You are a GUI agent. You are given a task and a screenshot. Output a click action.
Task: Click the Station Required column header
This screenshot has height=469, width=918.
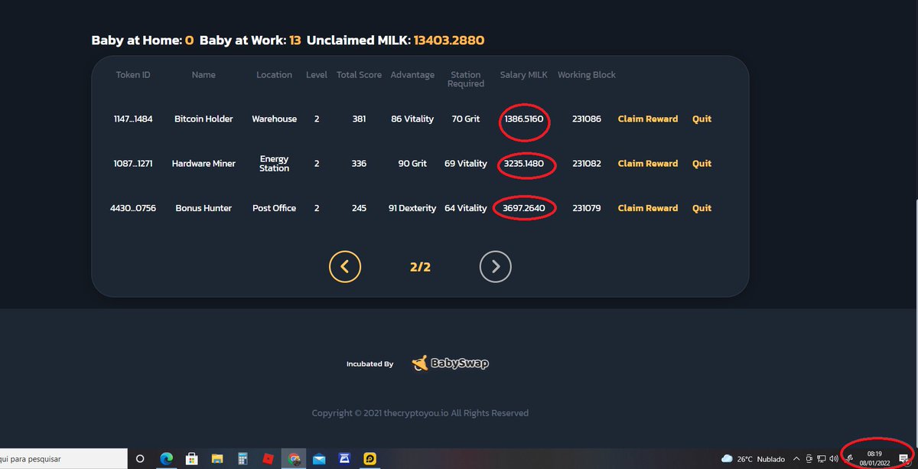click(x=466, y=80)
